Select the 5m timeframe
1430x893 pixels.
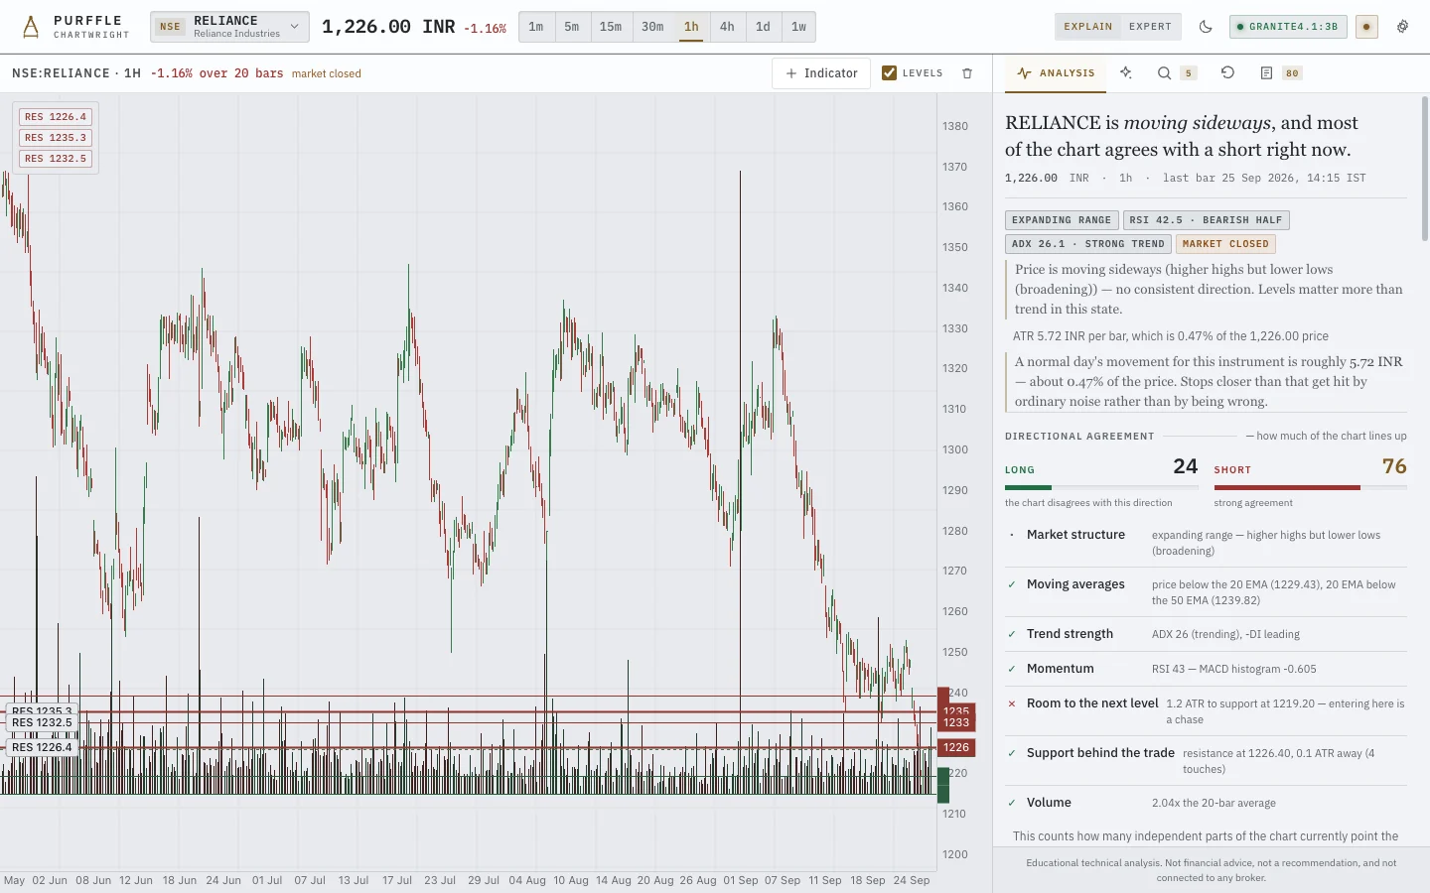[572, 27]
